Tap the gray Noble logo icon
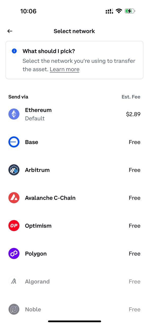Image resolution: width=149 pixels, height=325 pixels. [14, 310]
